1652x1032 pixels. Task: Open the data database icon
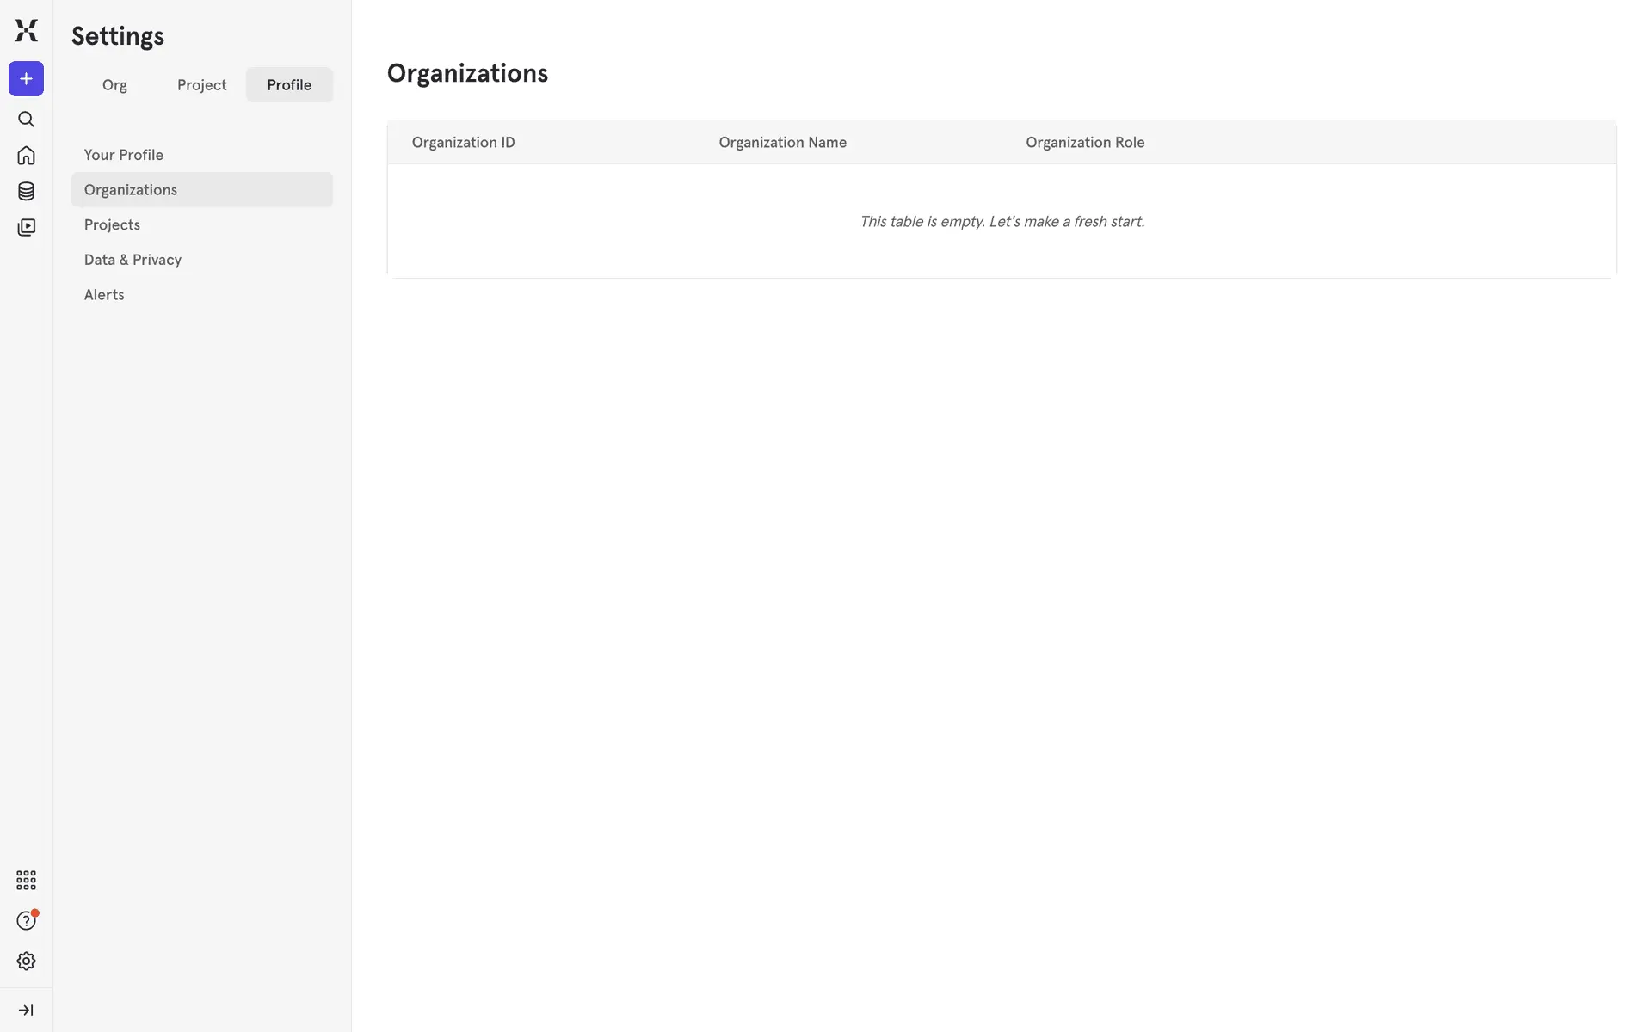point(26,191)
